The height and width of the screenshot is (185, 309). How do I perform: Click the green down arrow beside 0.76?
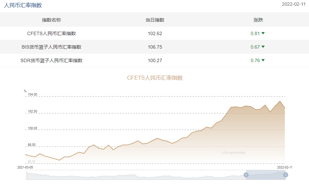[x=263, y=60]
